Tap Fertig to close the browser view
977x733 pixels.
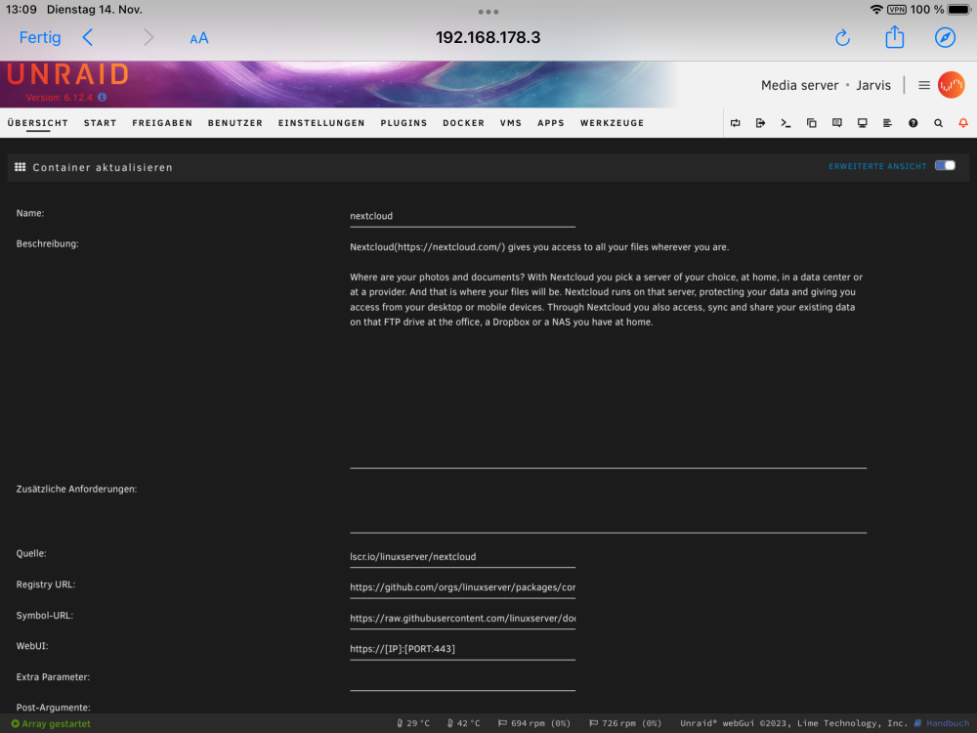[40, 37]
